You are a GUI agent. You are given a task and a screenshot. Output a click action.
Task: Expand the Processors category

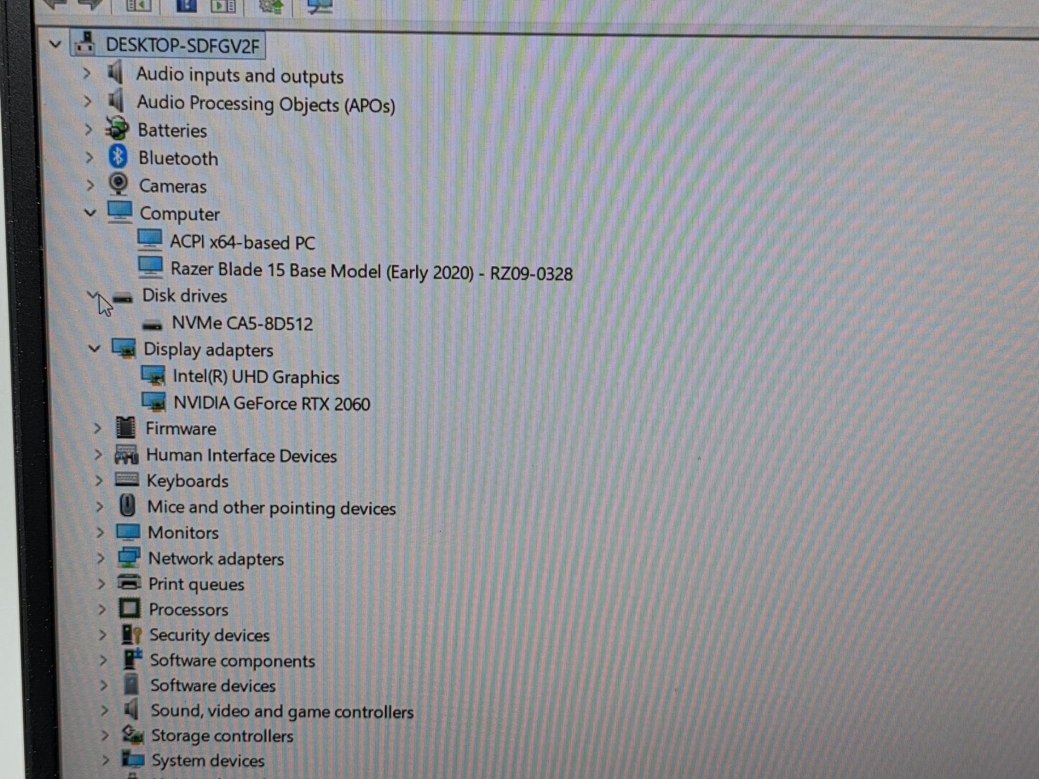(102, 609)
